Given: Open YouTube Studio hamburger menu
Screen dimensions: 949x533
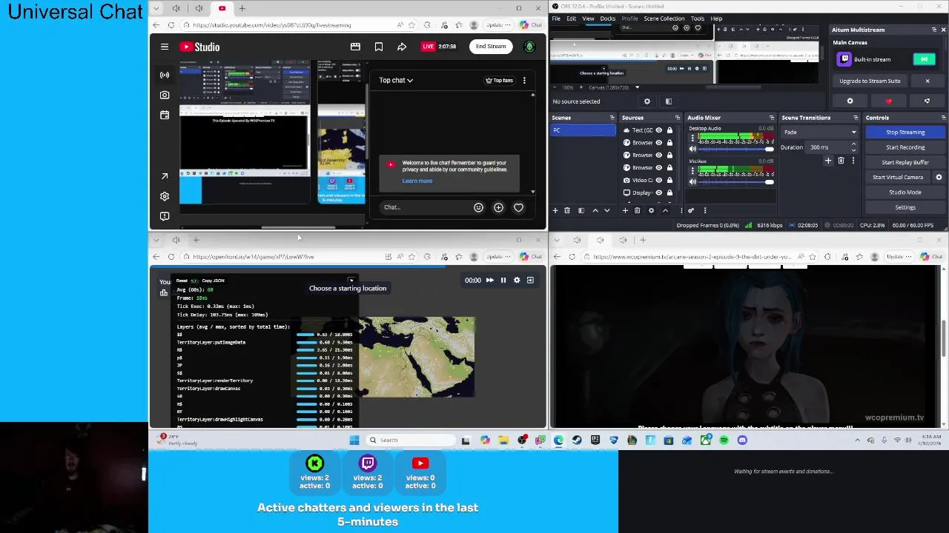Looking at the screenshot, I should pos(165,47).
